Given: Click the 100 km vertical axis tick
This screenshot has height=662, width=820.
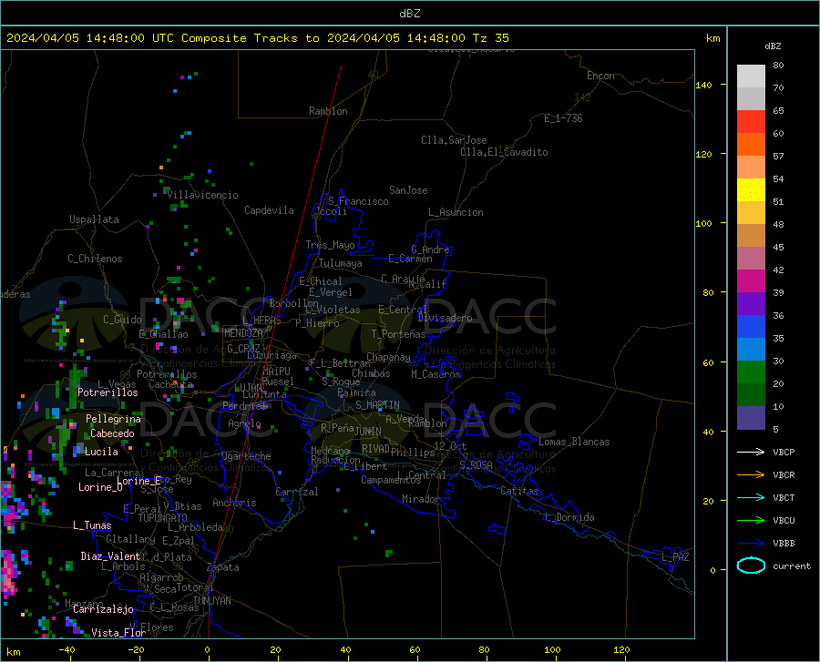Looking at the screenshot, I should [704, 223].
